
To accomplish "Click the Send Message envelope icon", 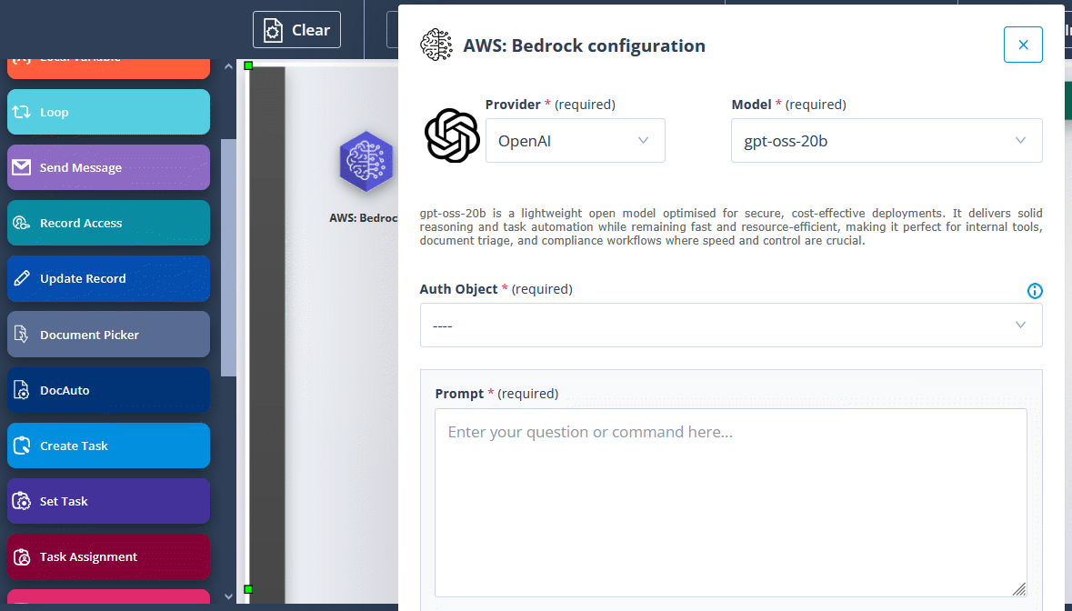I will (21, 167).
